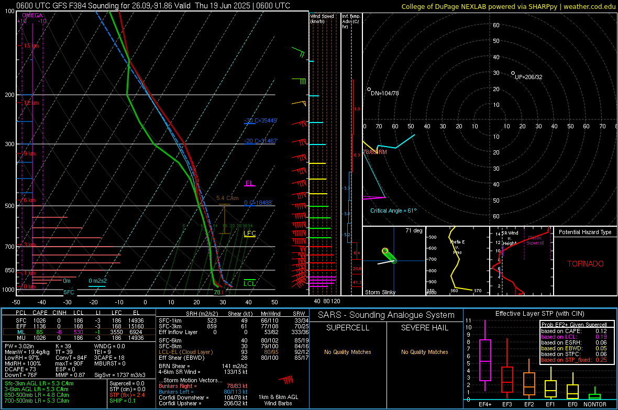The image size is (618, 410).
Task: Click the Eff Inflow Layer row
Action: pos(234,332)
